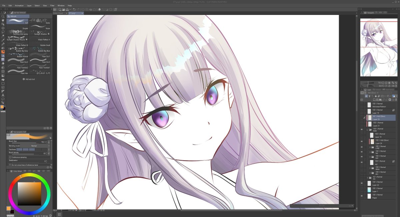Viewport: 400px width, 217px height.
Task: Hide Layer 1 visibility eye
Action: [362, 190]
